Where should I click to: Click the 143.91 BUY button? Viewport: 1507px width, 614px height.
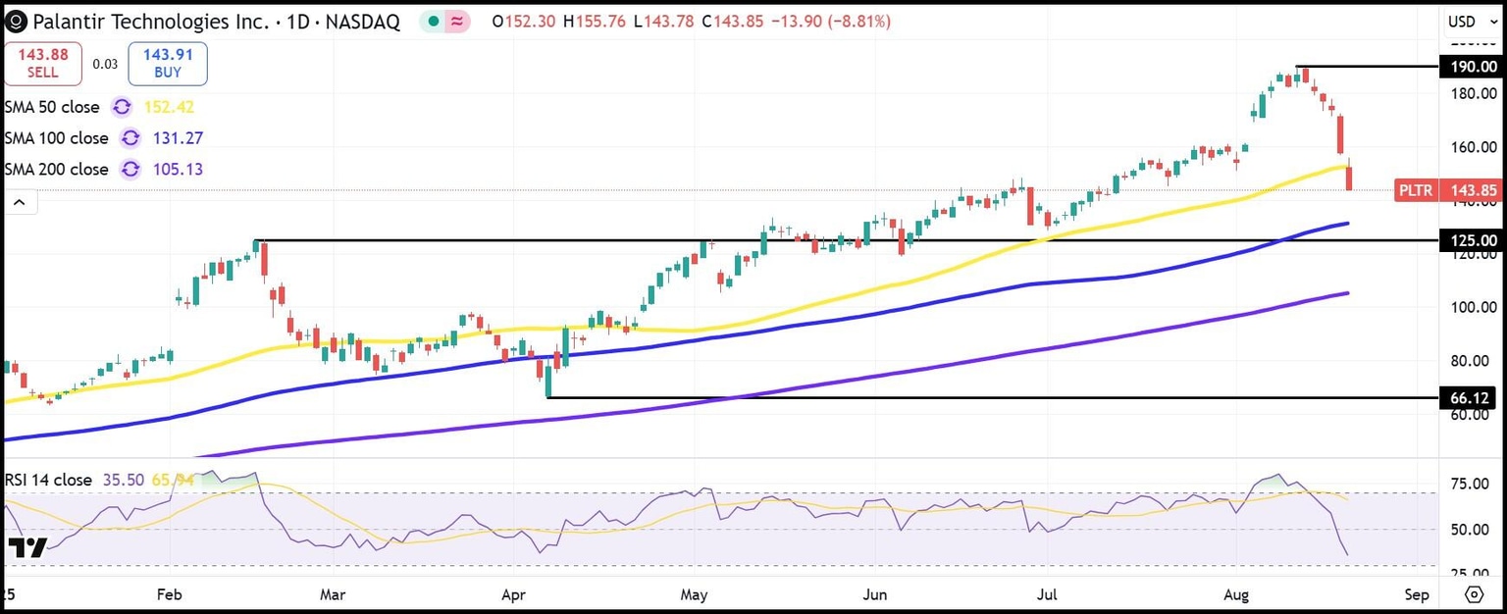[x=167, y=63]
